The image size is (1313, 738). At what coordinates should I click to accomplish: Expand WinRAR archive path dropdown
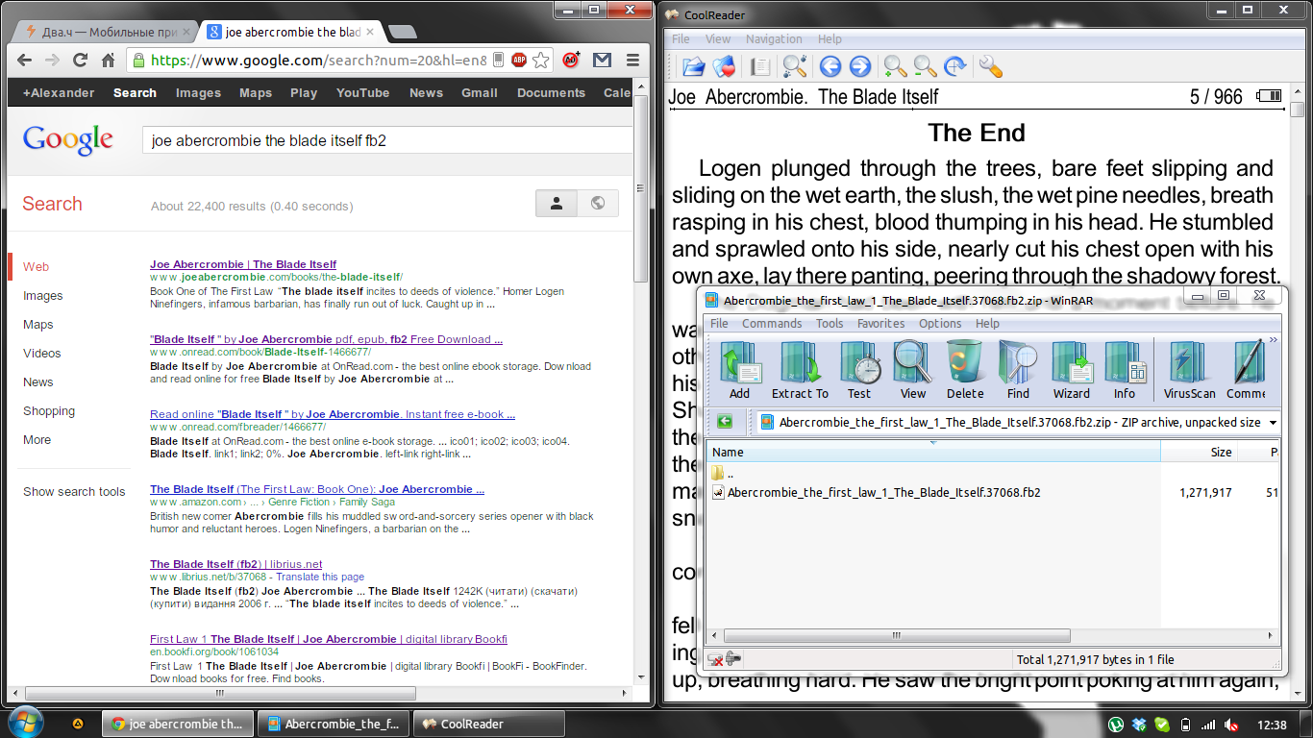point(1273,423)
